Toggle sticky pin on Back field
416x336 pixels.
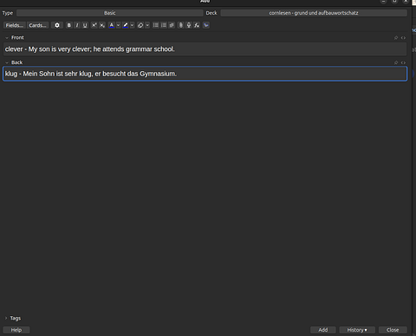click(396, 62)
